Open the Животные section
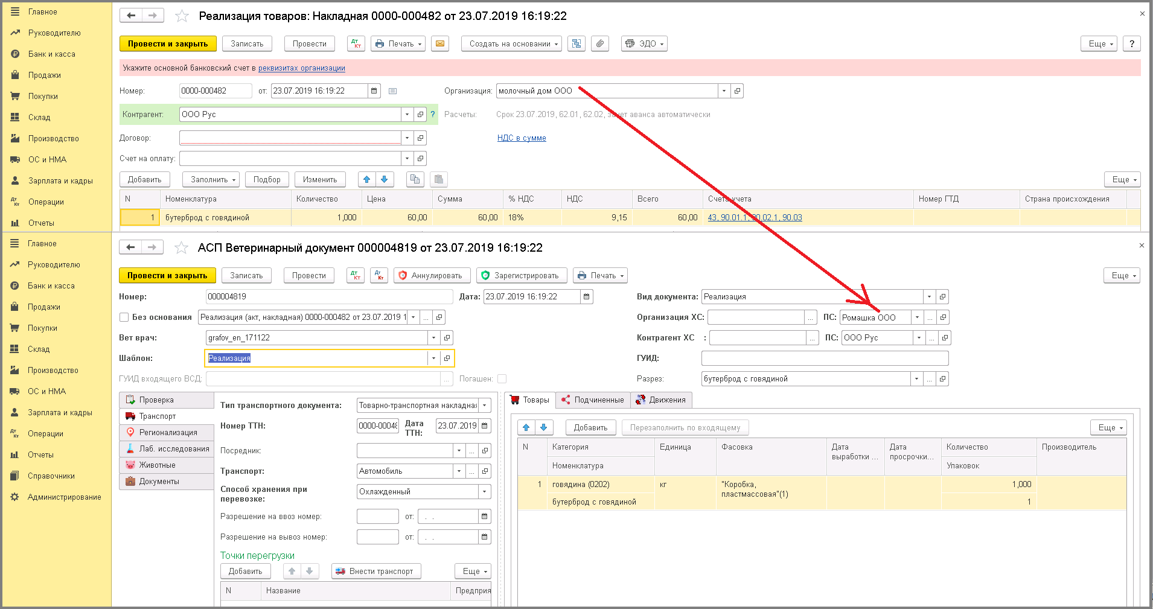Image resolution: width=1153 pixels, height=609 pixels. 167,465
